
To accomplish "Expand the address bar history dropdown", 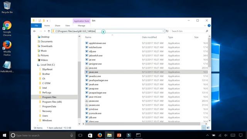I will pos(163,31).
